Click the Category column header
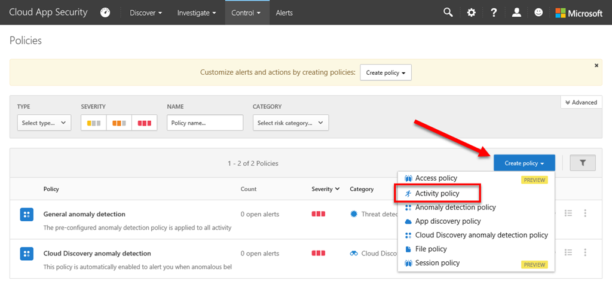This screenshot has height=305, width=612. coord(362,190)
